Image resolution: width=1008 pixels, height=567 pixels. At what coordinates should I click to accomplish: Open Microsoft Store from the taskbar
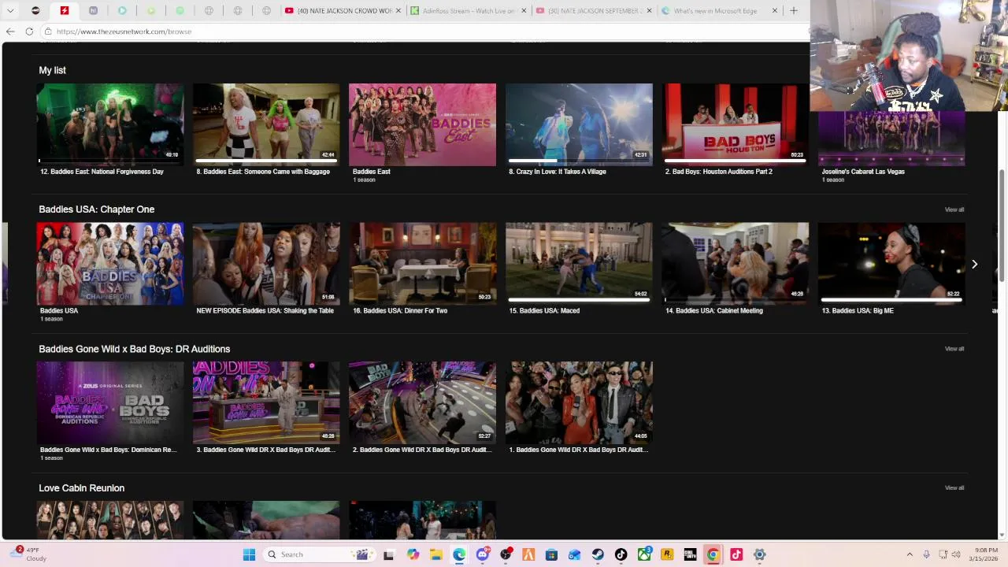(551, 554)
